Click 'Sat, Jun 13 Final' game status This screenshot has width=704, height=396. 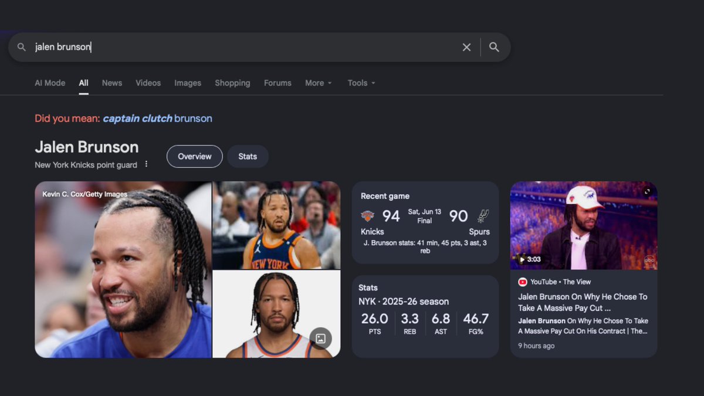[x=425, y=216]
